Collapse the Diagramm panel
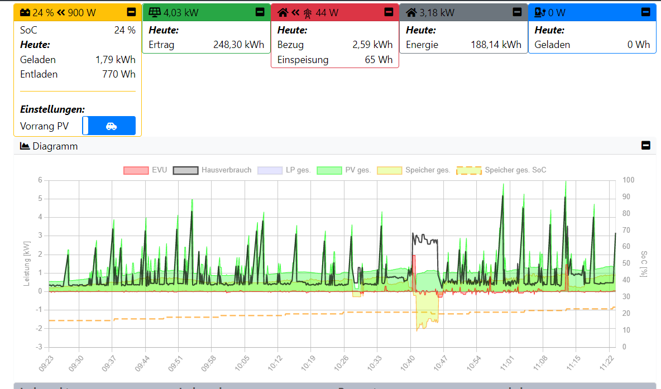Image resolution: width=661 pixels, height=389 pixels. click(645, 146)
